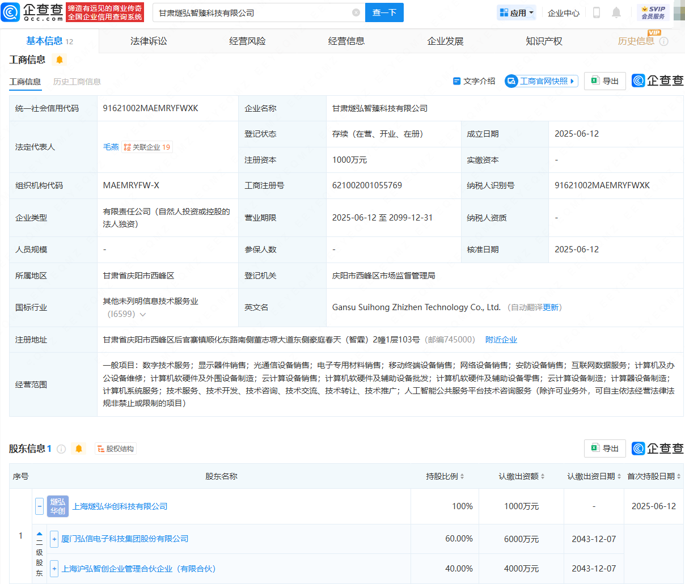Viewport: 685px width, 584px height.
Task: Select the 工商信息 sub-tab
Action: pyautogui.click(x=25, y=82)
